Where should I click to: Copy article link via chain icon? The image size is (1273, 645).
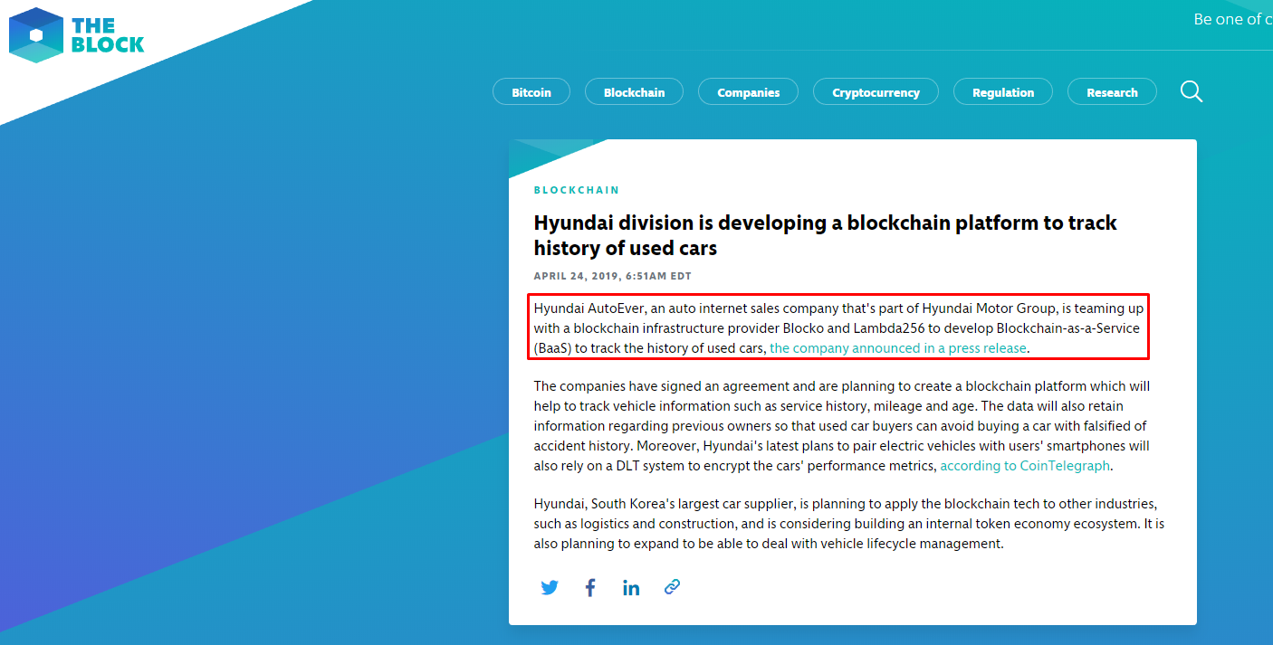[x=672, y=586]
